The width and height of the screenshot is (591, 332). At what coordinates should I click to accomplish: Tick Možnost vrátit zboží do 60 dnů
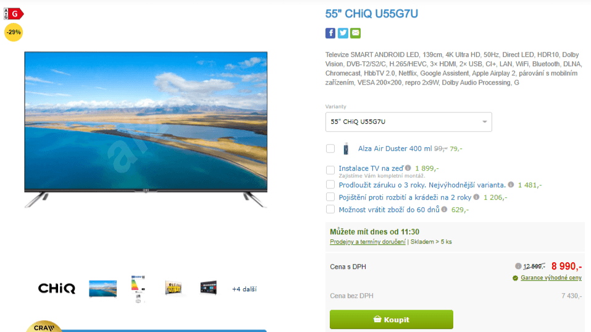330,210
